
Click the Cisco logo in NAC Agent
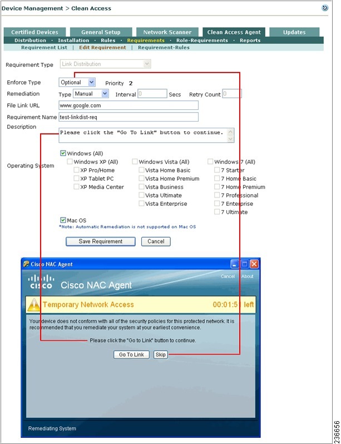tap(41, 282)
